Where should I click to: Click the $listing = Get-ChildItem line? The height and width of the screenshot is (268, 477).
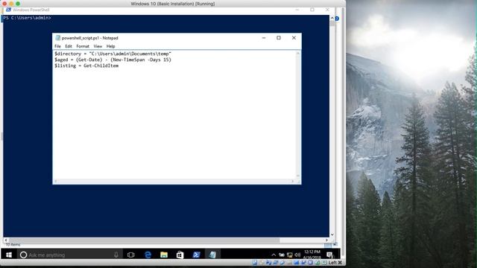coord(86,66)
